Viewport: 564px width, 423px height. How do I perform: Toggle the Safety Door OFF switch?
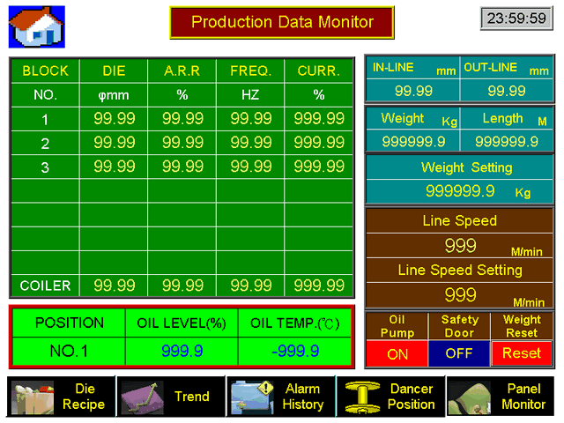click(459, 352)
